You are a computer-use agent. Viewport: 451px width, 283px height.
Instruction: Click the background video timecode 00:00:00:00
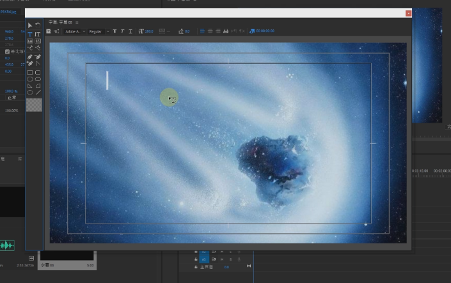[x=265, y=31]
